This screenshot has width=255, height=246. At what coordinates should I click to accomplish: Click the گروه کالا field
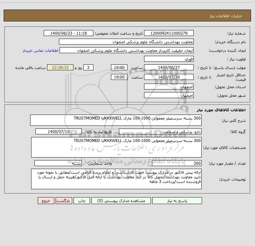point(160,131)
